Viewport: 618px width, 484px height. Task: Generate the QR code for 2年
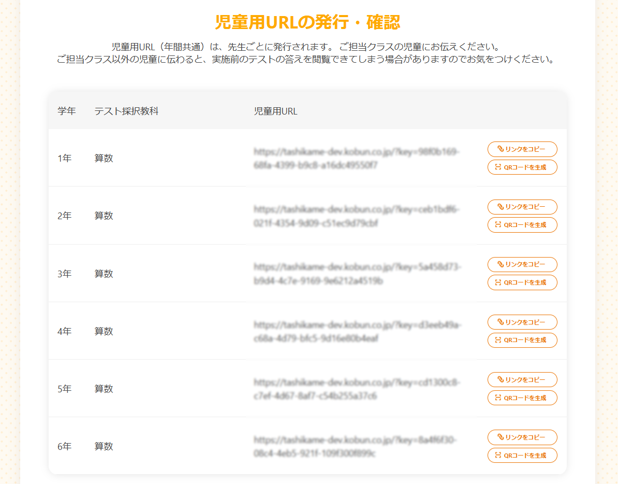click(522, 225)
